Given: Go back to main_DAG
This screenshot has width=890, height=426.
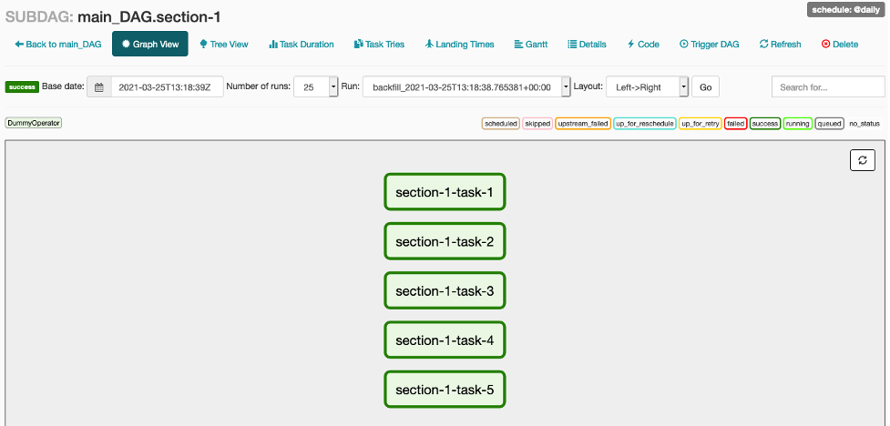Looking at the screenshot, I should 56,44.
